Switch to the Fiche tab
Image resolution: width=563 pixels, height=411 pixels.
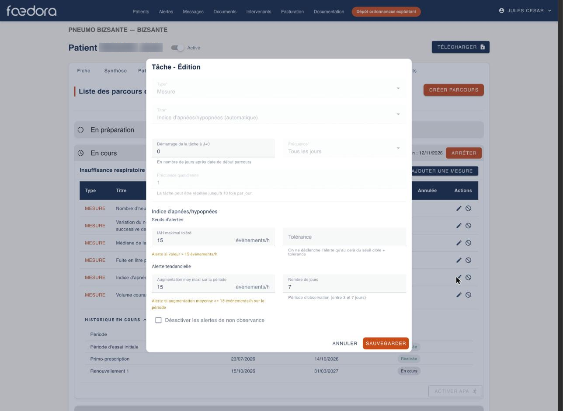coord(84,71)
